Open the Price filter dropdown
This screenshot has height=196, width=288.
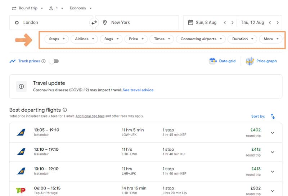click(136, 39)
